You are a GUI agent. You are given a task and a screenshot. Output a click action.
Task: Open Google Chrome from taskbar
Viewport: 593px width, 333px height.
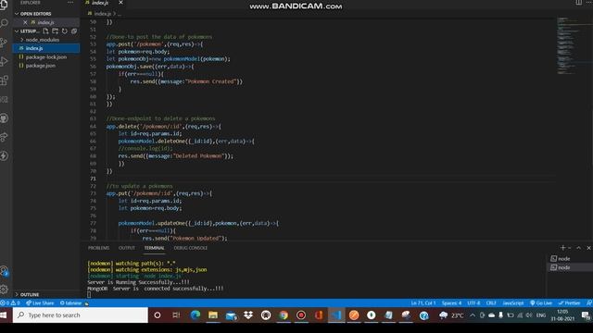(x=284, y=314)
